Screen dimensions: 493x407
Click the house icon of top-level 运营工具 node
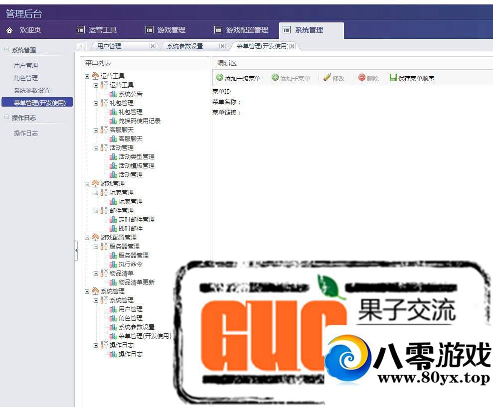(95, 76)
